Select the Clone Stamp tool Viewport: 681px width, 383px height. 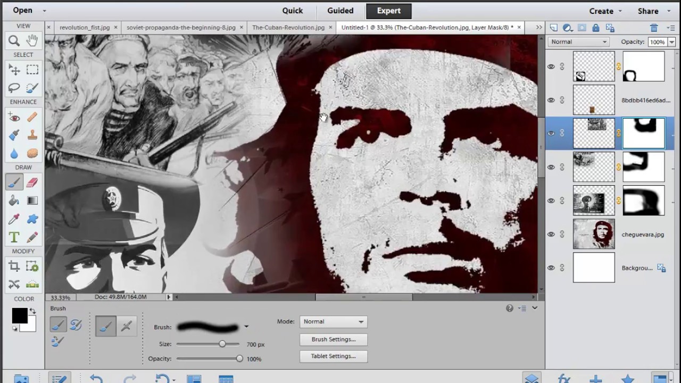click(32, 135)
